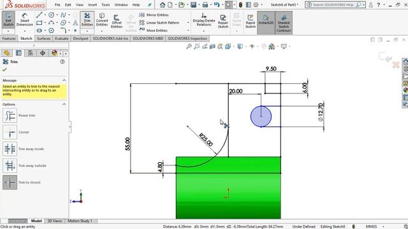The height and width of the screenshot is (229, 408).
Task: Open the FeatureManager design tree tab
Action: coord(7,53)
